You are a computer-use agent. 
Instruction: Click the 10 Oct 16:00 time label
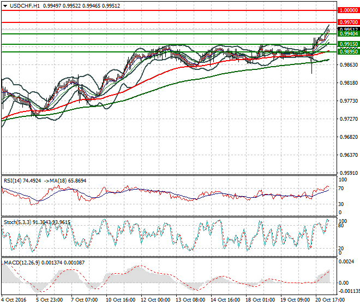coord(121,300)
